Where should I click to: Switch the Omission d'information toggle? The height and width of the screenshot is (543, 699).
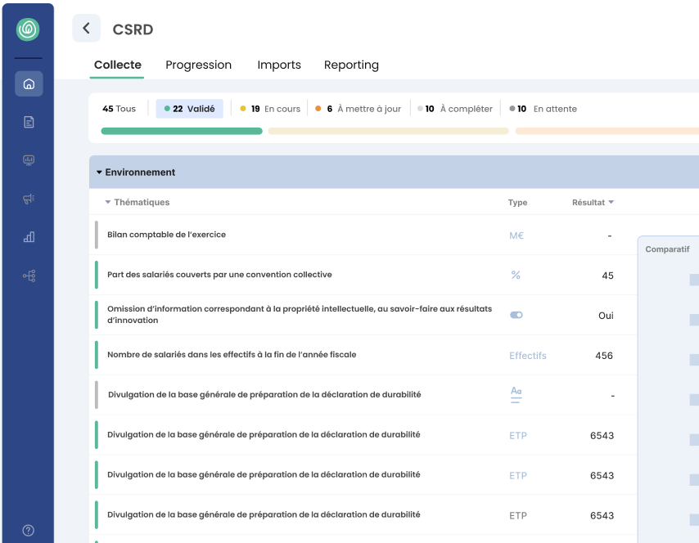pyautogui.click(x=516, y=316)
